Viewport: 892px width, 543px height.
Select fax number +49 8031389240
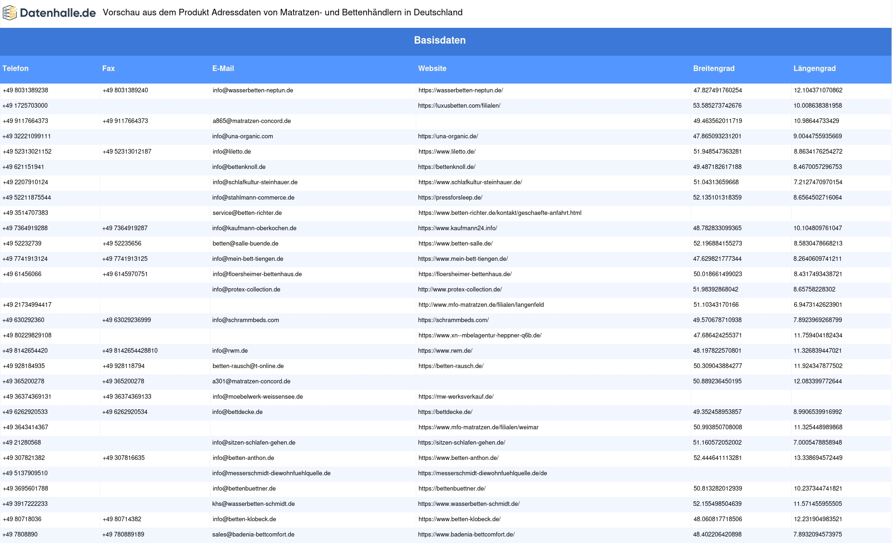pos(125,90)
